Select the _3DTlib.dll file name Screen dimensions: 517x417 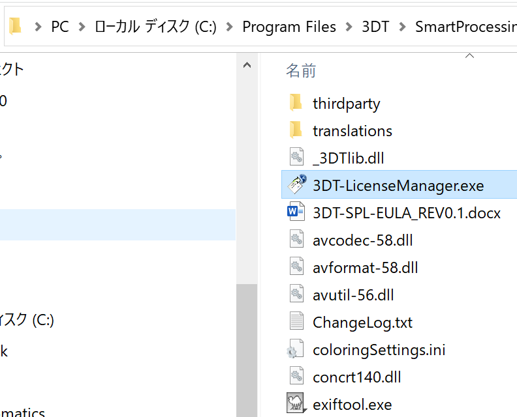[348, 158]
